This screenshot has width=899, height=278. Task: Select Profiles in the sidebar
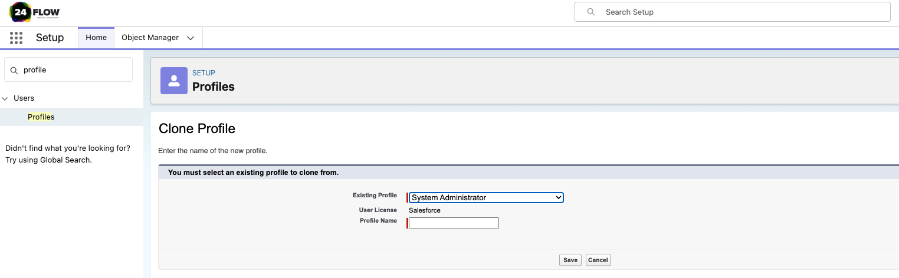point(41,117)
